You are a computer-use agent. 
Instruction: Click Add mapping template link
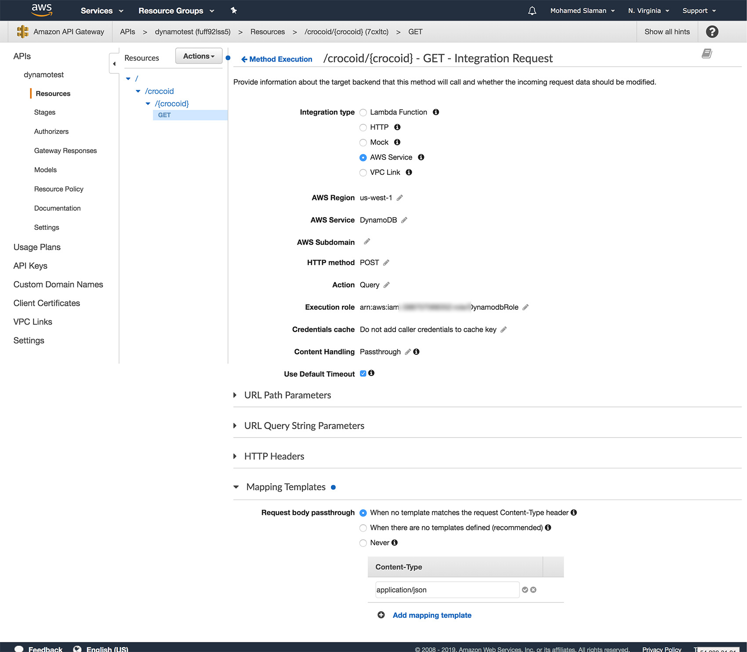coord(432,615)
